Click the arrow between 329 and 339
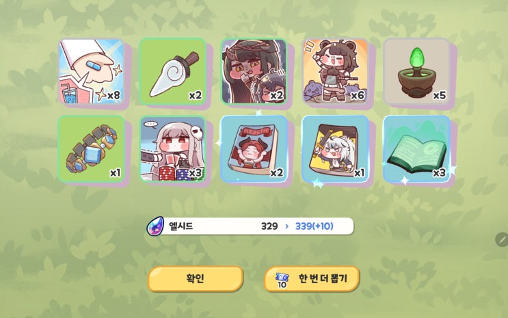The width and height of the screenshot is (508, 318). tap(286, 226)
